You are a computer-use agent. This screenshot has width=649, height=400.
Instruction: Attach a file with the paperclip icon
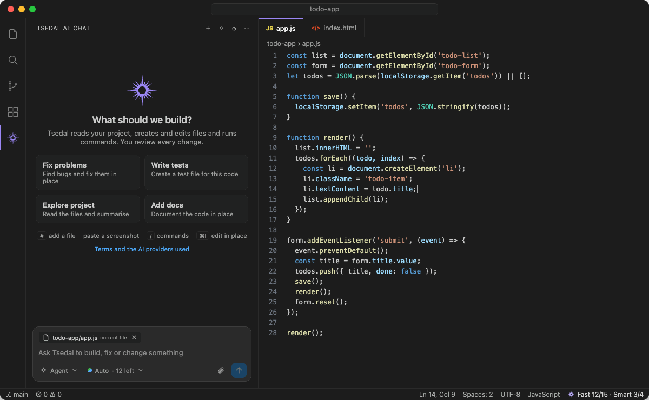[x=221, y=370]
